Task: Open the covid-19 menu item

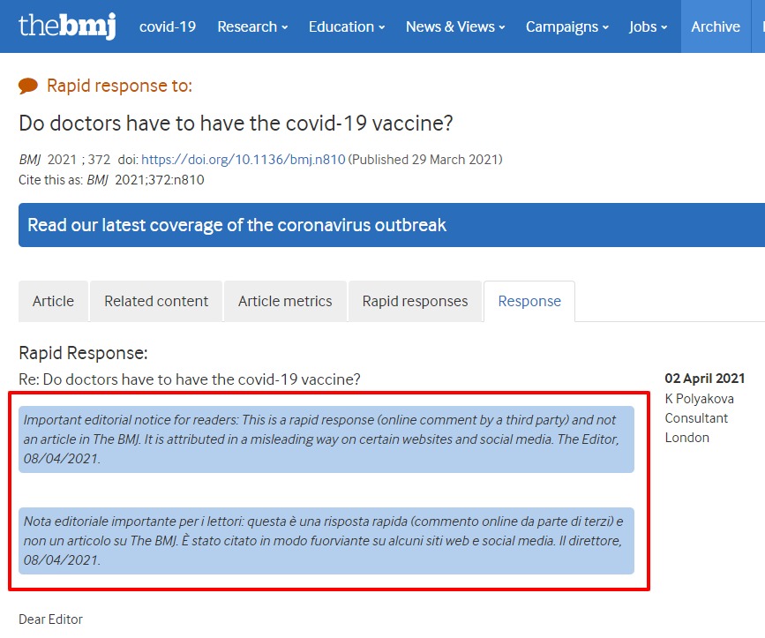Action: point(168,26)
